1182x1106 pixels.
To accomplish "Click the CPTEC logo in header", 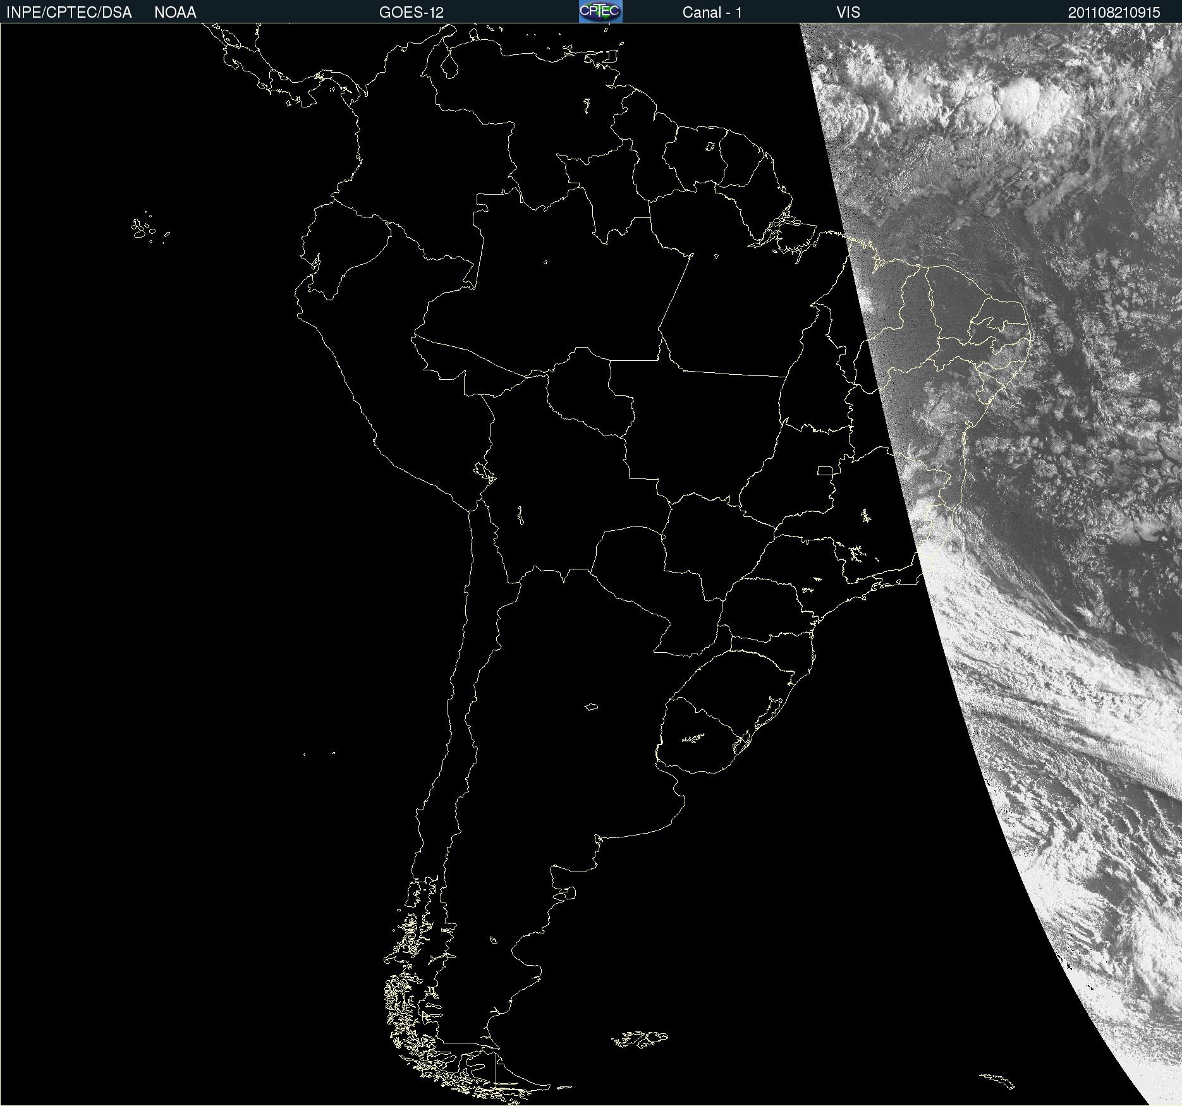I will click(600, 11).
